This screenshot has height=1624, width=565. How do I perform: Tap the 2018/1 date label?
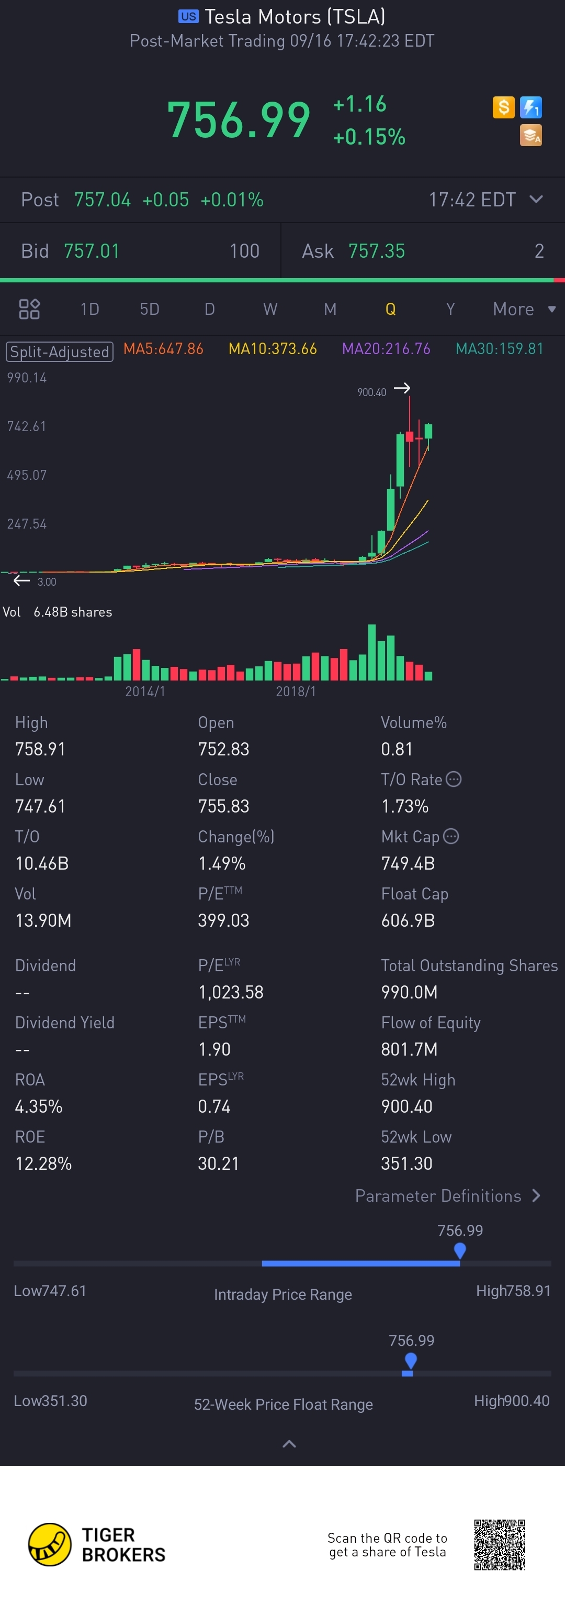coord(296,692)
